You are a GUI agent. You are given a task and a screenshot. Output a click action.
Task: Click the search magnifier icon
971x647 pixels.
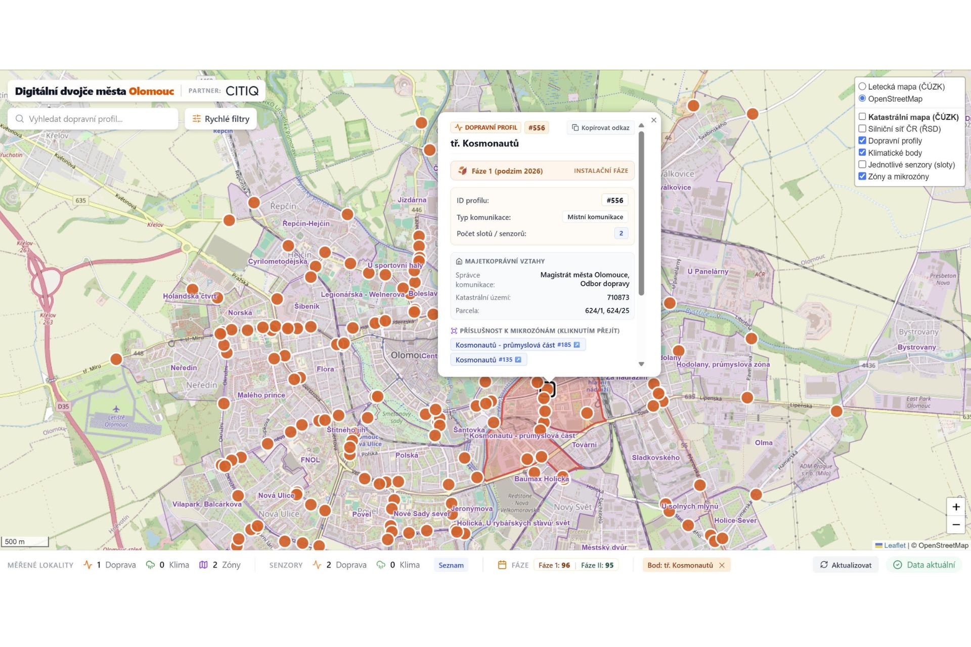(x=20, y=119)
